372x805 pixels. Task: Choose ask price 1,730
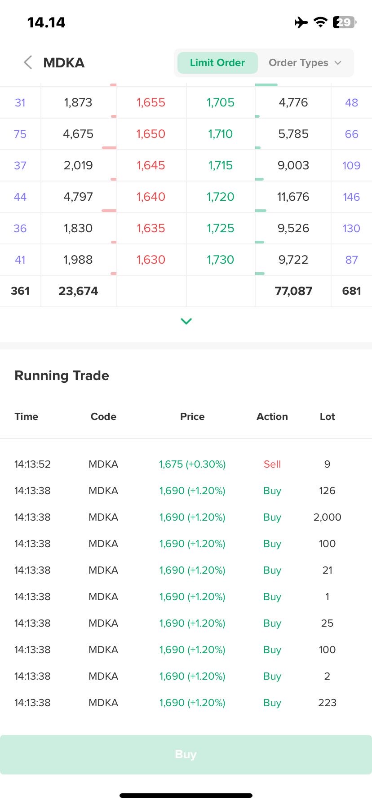click(221, 260)
